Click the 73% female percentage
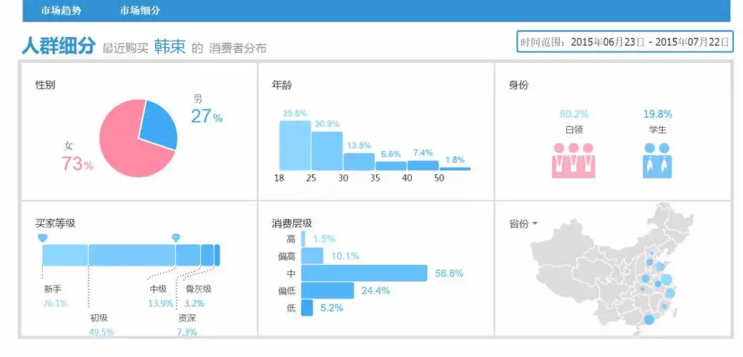This screenshot has height=357, width=743. 77,164
